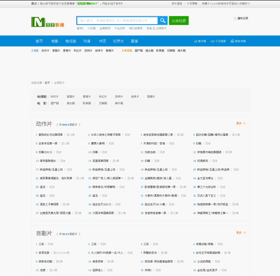Viewport: 280px width, 276px height.
Task: Open comedy item 12 公主的诱惑
Action: tap(204, 261)
